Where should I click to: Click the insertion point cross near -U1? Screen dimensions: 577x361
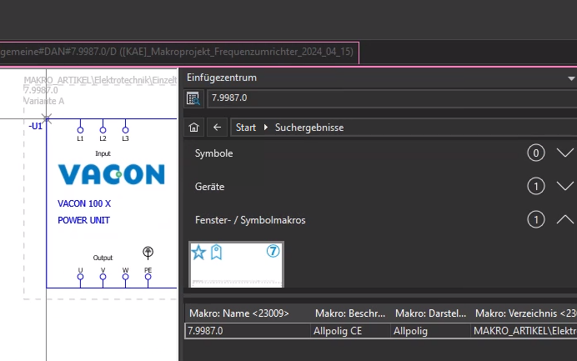(x=47, y=118)
